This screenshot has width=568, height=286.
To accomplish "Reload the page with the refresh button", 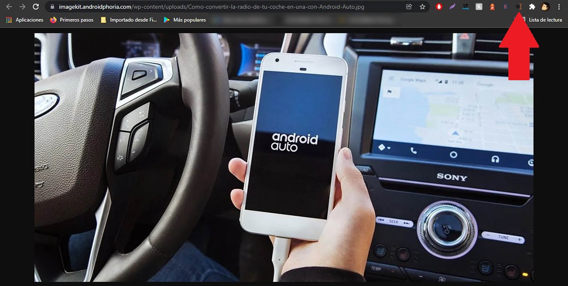I will pos(35,7).
